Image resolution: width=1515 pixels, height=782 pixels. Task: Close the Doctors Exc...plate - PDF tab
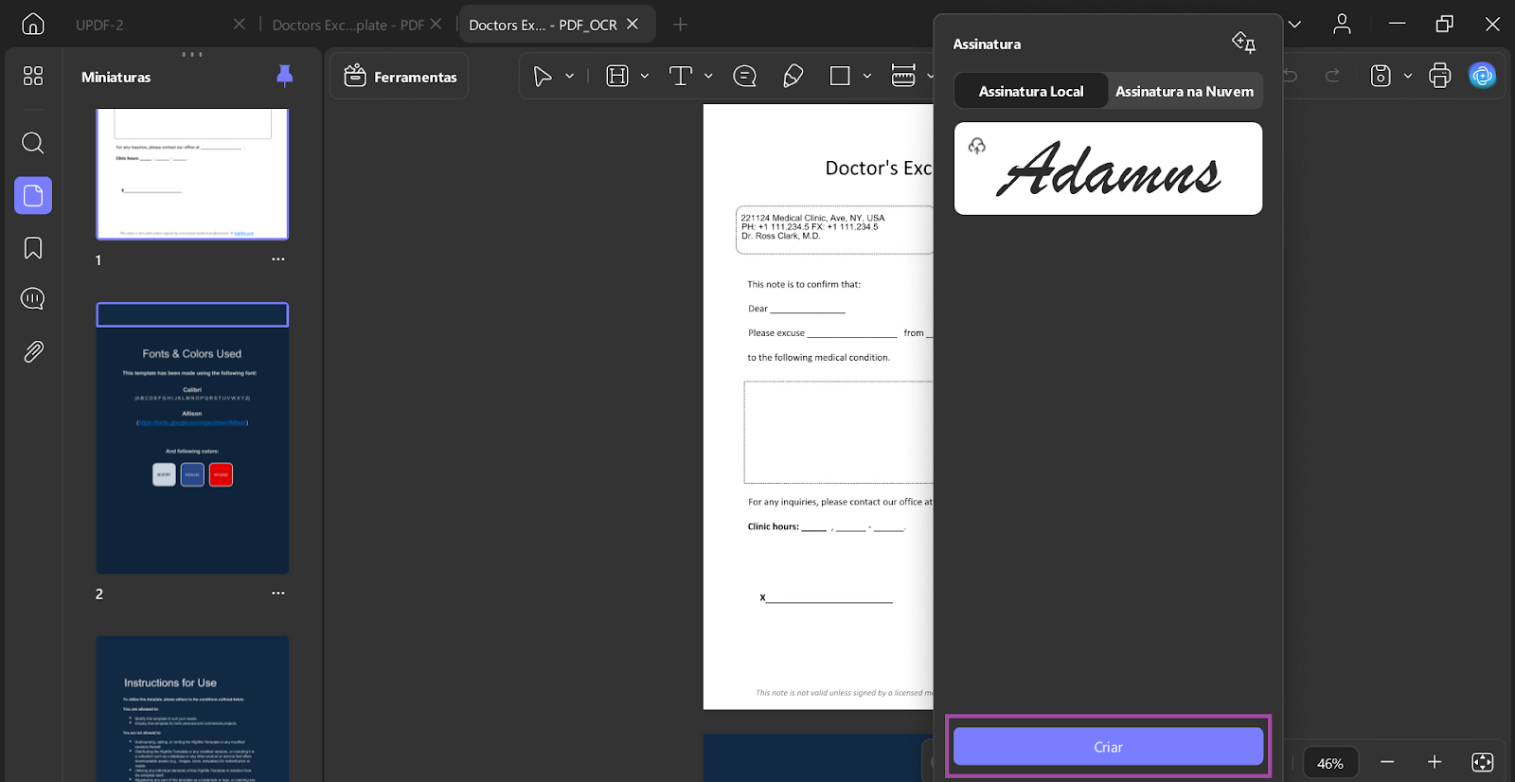(x=436, y=24)
